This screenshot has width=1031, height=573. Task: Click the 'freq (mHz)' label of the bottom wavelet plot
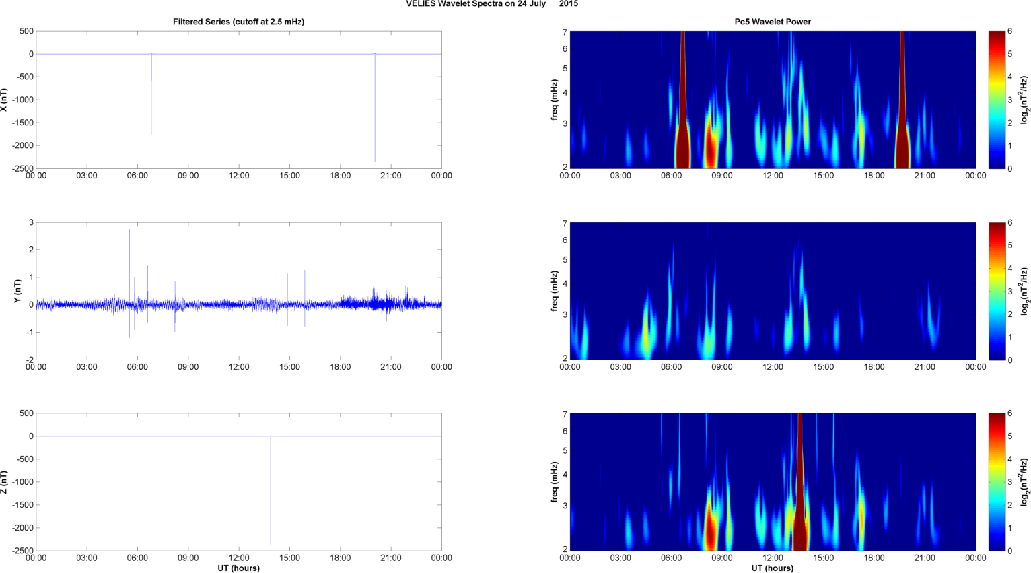pos(554,482)
